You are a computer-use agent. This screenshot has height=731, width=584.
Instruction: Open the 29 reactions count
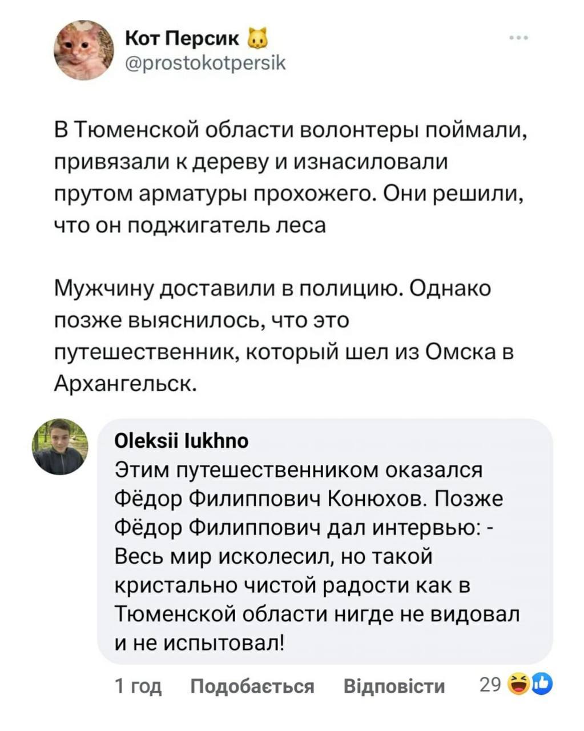(490, 684)
